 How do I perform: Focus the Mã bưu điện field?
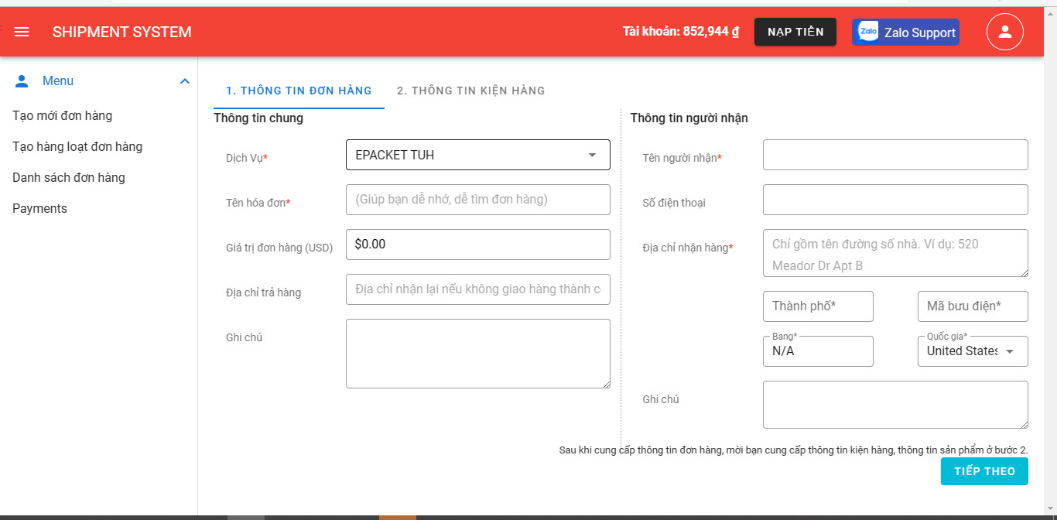tap(972, 306)
